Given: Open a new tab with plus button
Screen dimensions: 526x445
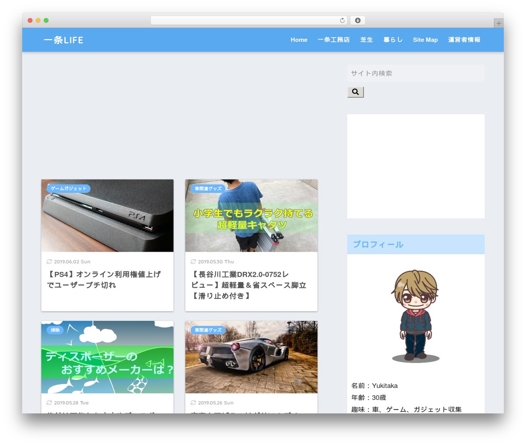Looking at the screenshot, I should pos(498,23).
